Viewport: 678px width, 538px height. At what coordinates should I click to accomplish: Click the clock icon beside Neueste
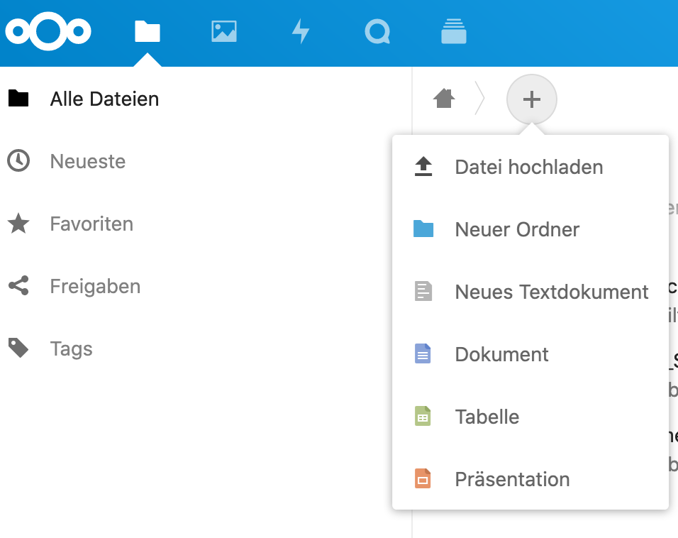pos(18,161)
